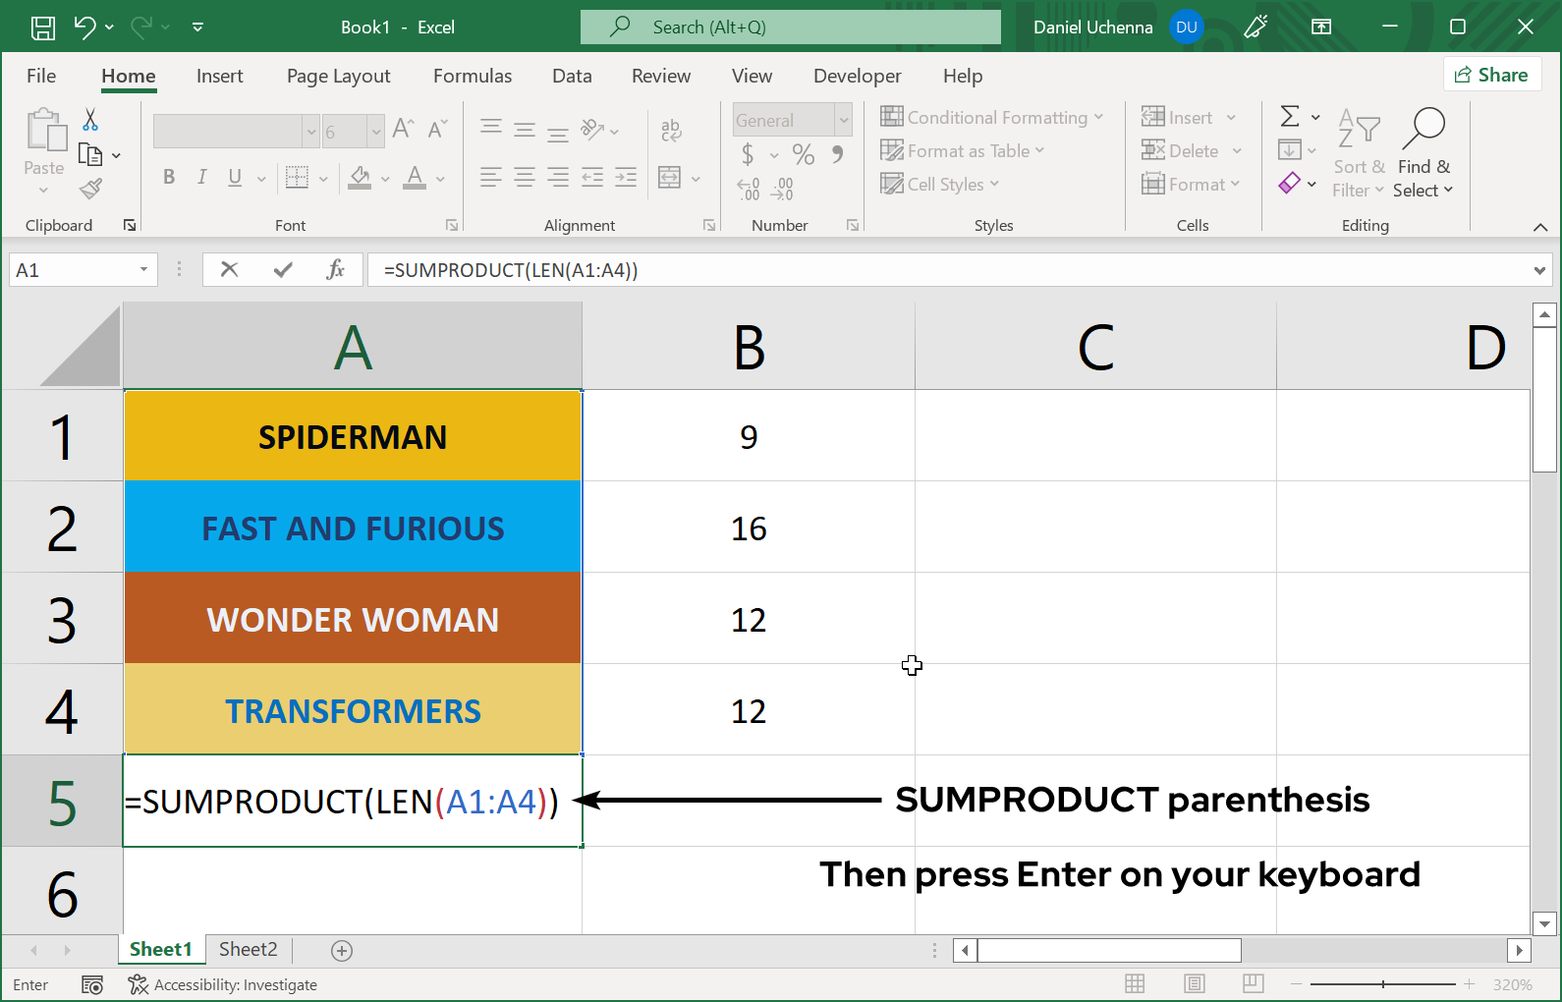Click the Accessibility Investigate status icon
The height and width of the screenshot is (1002, 1562).
tap(139, 984)
